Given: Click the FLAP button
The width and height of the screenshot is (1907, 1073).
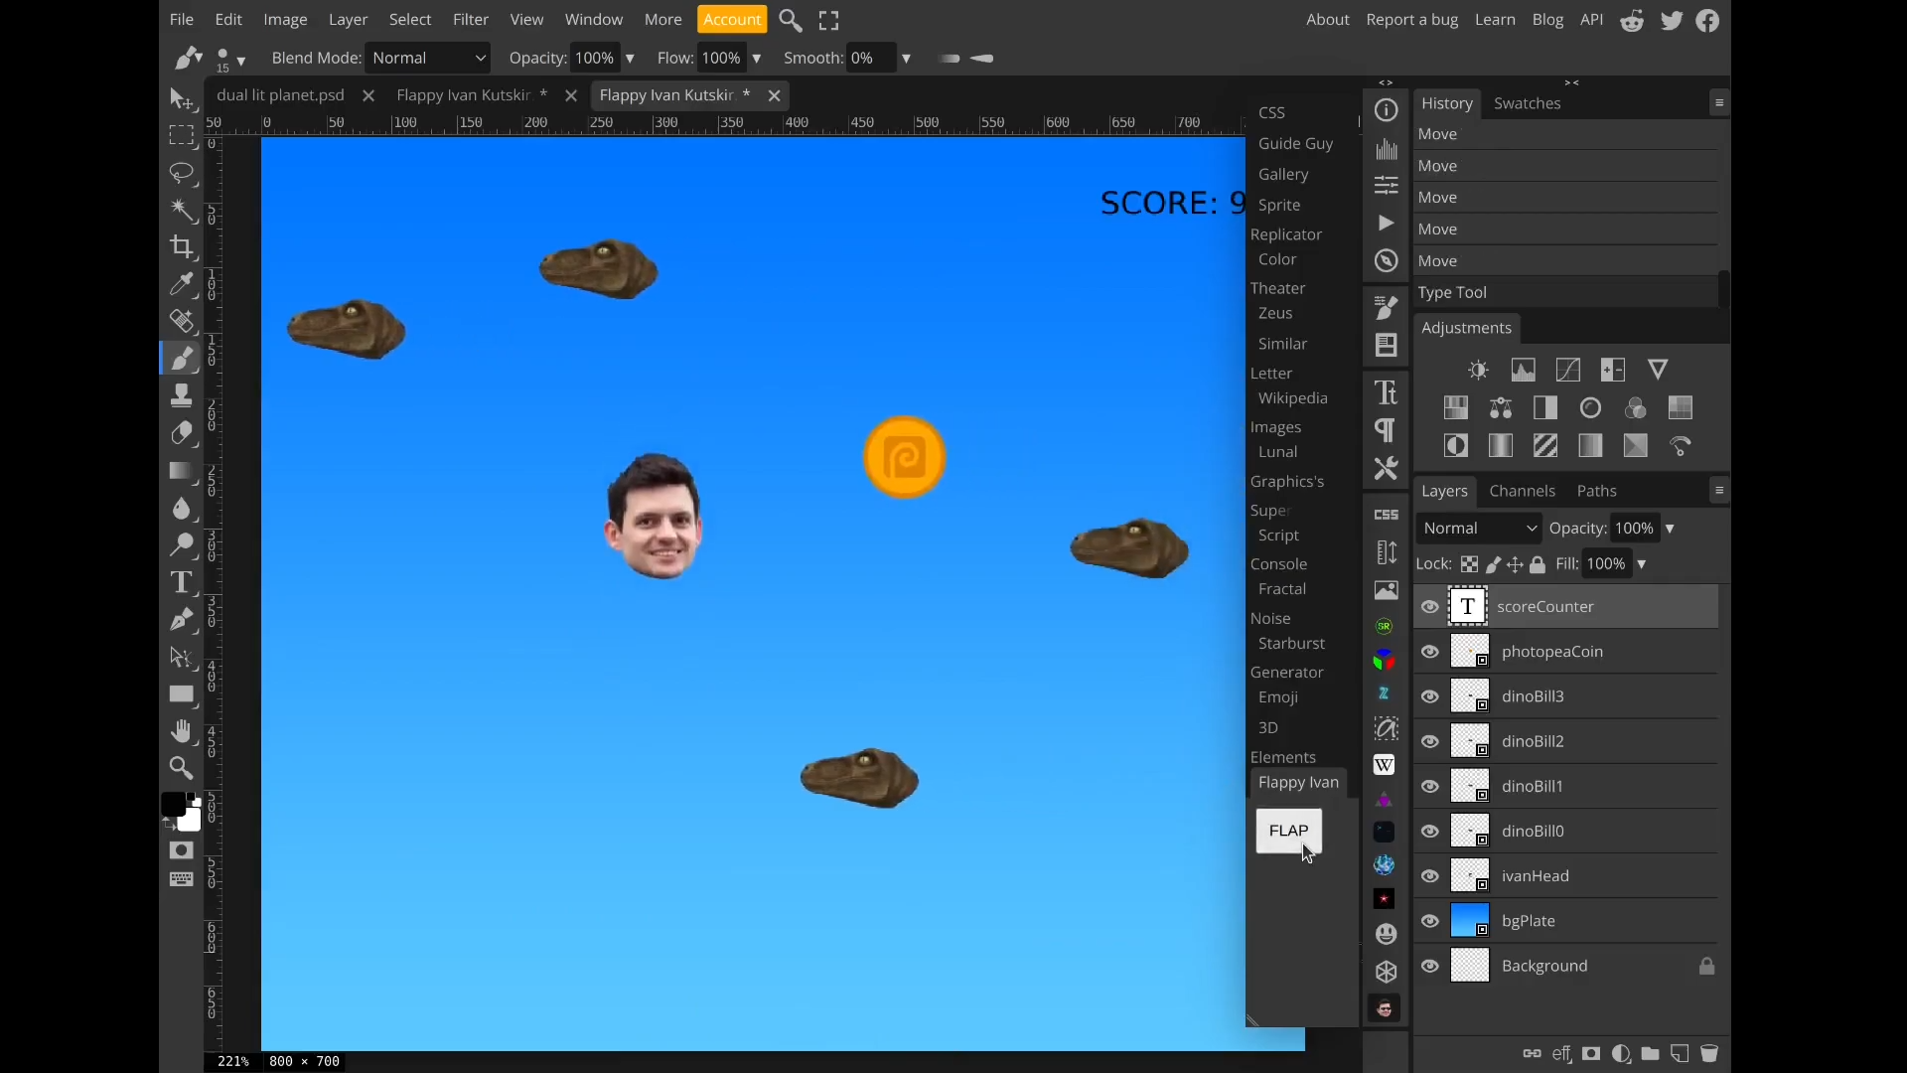Looking at the screenshot, I should [1289, 831].
